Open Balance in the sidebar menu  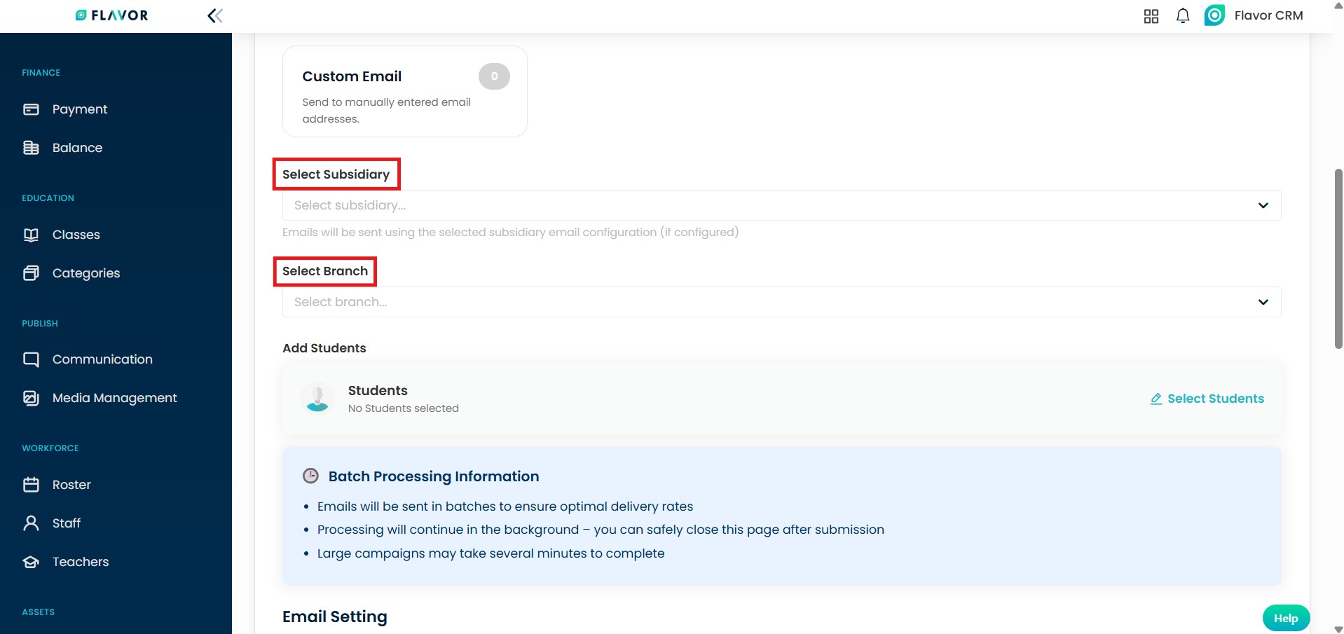point(77,148)
